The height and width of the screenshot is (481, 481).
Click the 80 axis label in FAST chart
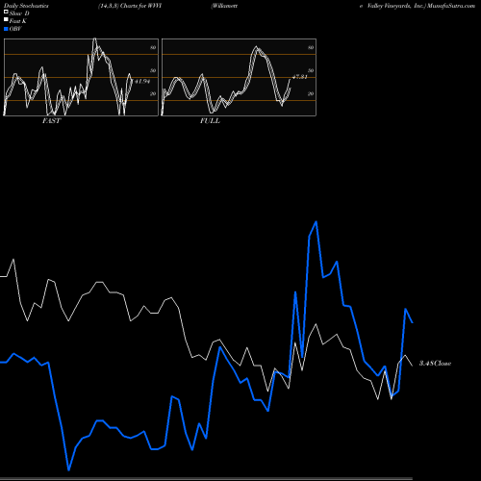point(153,47)
